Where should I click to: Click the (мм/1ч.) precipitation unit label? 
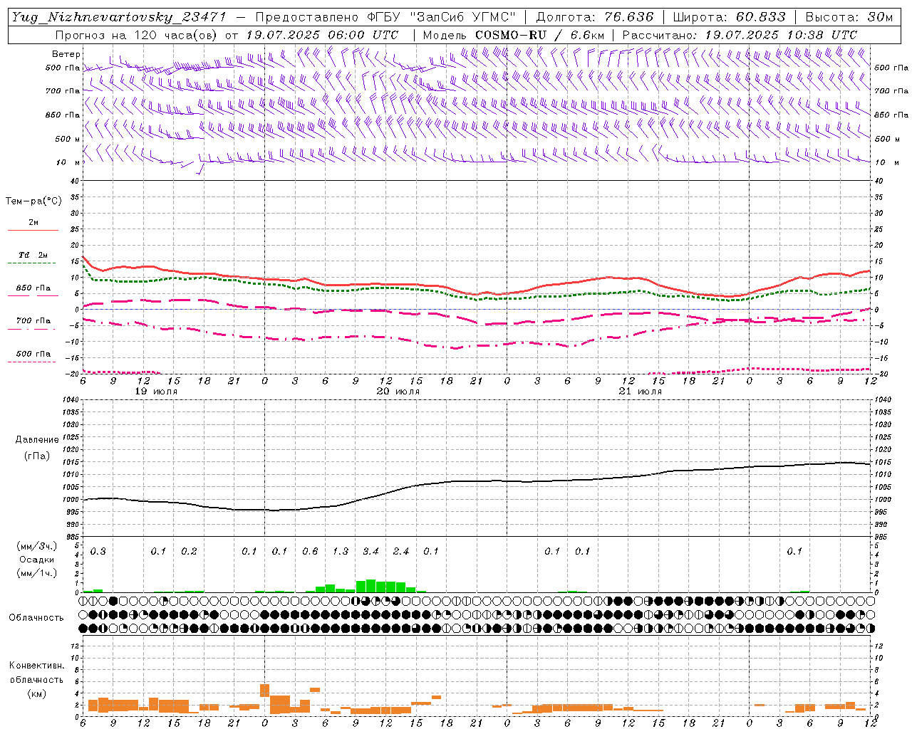[37, 573]
